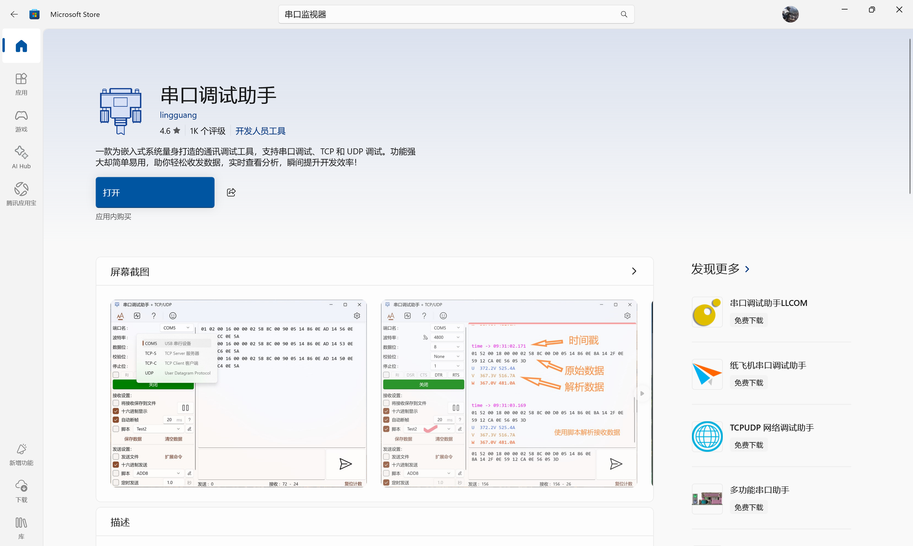
Task: Go to the Home sidebar icon
Action: tap(21, 46)
